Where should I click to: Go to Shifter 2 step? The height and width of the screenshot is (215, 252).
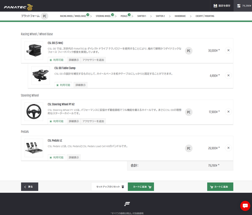point(160,16)
